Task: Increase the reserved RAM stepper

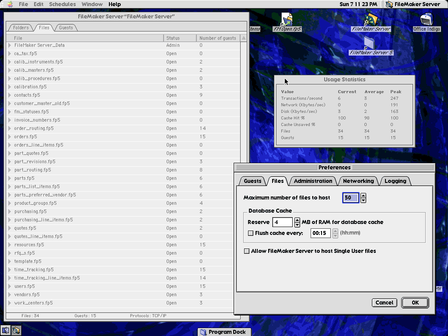Action: 297,220
